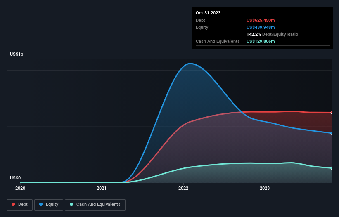Image resolution: width=339 pixels, height=217 pixels.
Task: Click the teal dot in Cash legend
Action: click(71, 204)
